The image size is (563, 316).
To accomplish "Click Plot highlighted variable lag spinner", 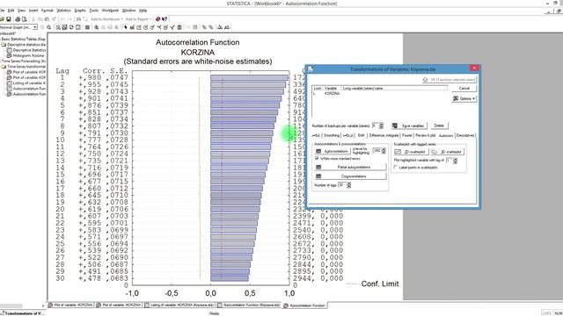I will (456, 161).
